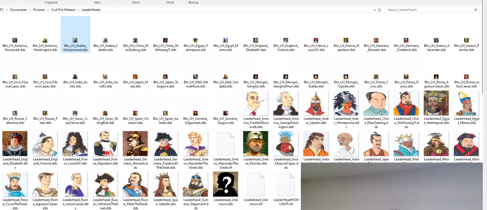Go to Pictures in address breadcrumb
Screen dimensions: 487x210
click(39, 10)
